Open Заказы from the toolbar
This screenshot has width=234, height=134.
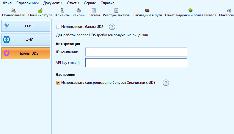(x=94, y=12)
